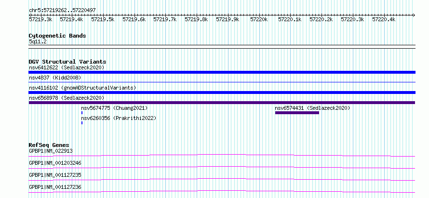Click the 57220k ruler tick label

click(259, 19)
